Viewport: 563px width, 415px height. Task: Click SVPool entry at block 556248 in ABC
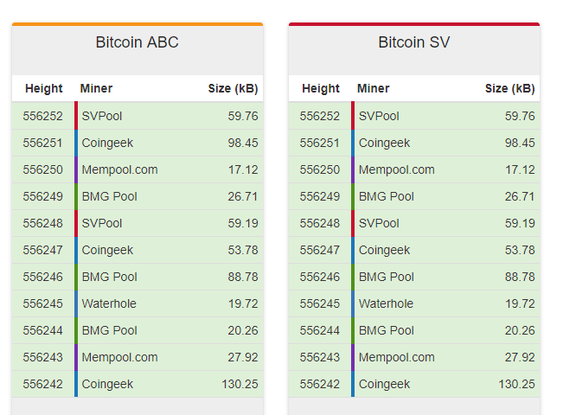(x=102, y=223)
